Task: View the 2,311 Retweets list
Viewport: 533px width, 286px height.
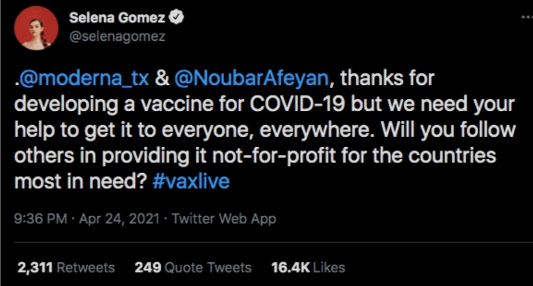Action: coord(66,268)
